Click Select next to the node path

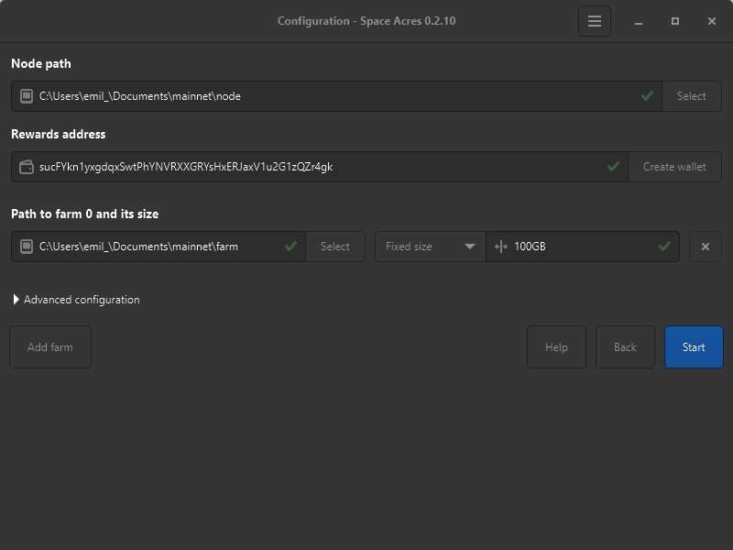(692, 95)
